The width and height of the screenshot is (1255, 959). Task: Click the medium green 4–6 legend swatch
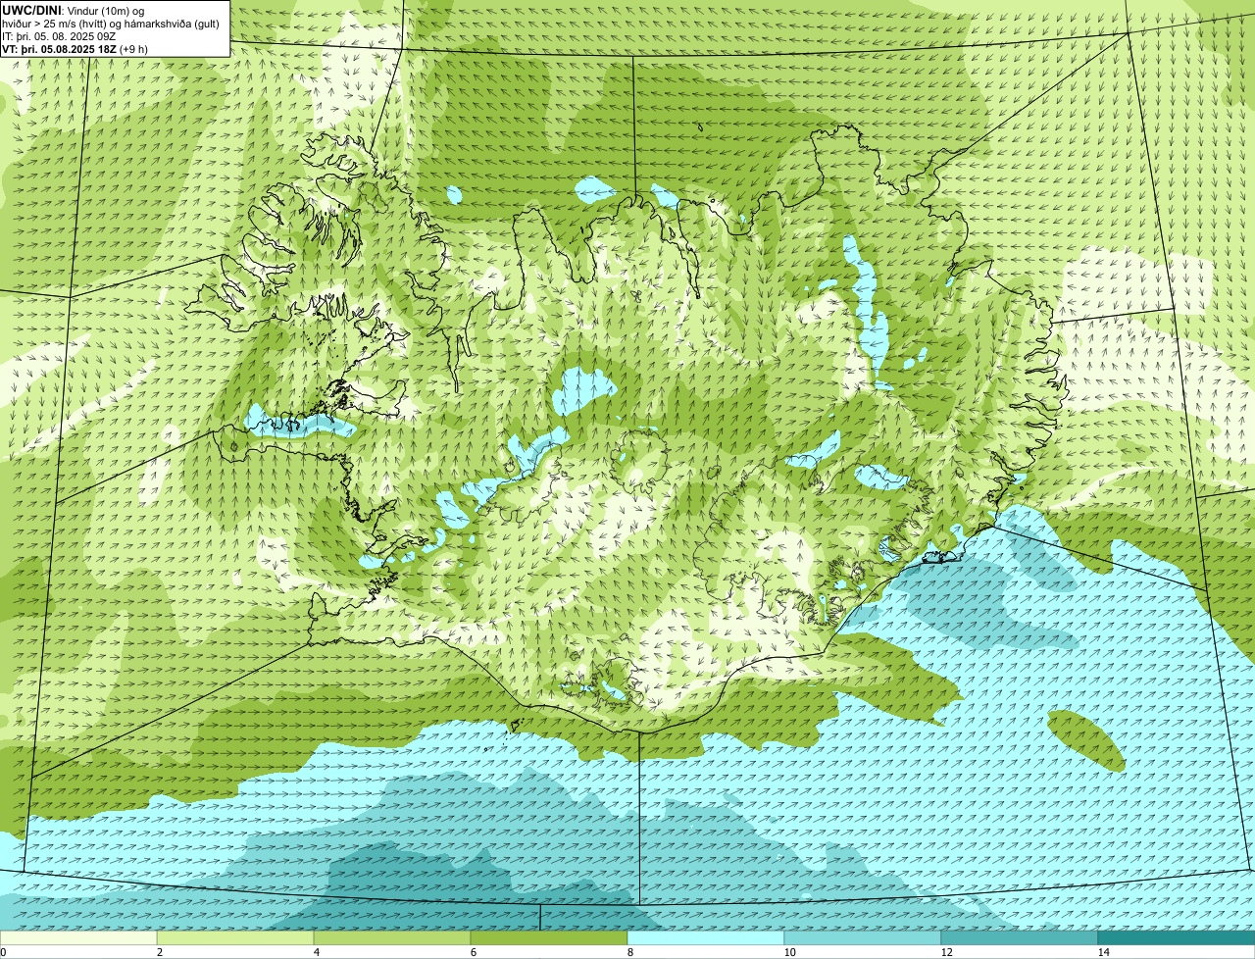[x=392, y=937]
